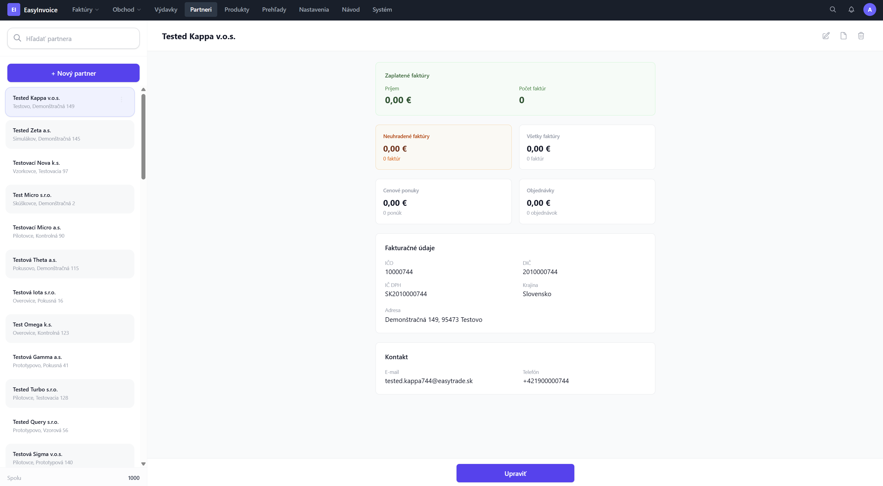The height and width of the screenshot is (486, 883).
Task: Delete partner using trash icon
Action: pos(861,36)
